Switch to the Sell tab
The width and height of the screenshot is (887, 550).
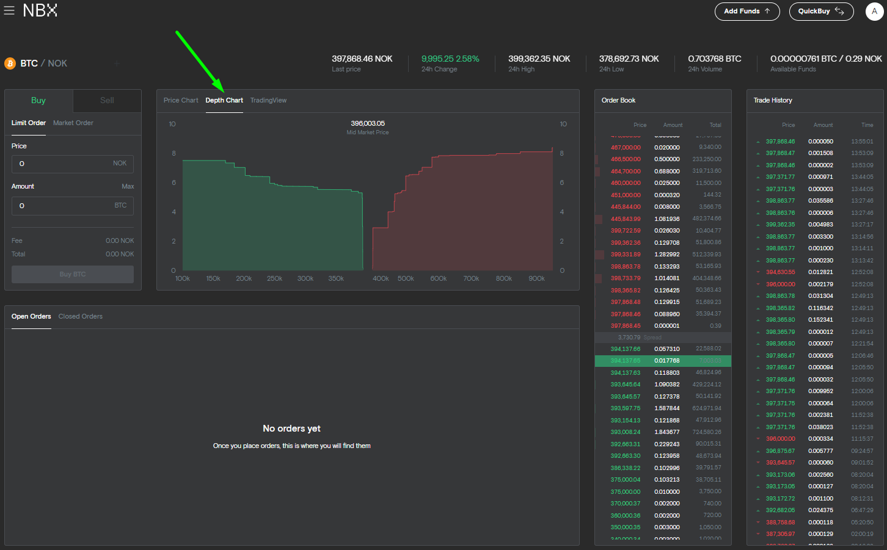[107, 101]
